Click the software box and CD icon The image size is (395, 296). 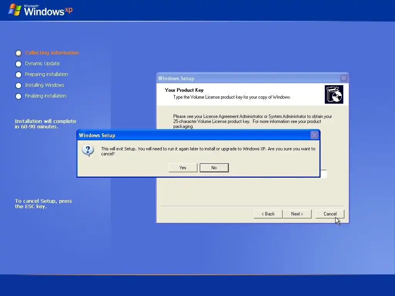click(x=334, y=94)
